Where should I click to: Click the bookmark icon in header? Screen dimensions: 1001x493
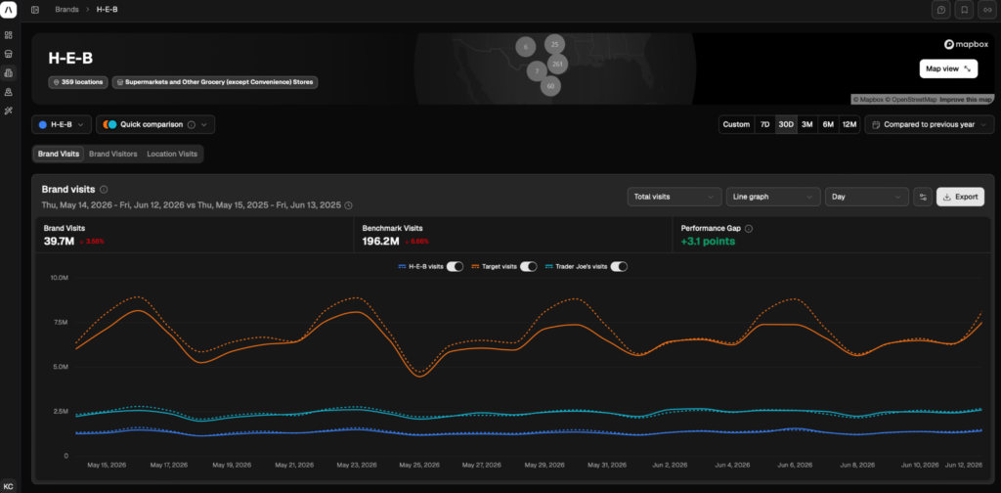coord(964,10)
